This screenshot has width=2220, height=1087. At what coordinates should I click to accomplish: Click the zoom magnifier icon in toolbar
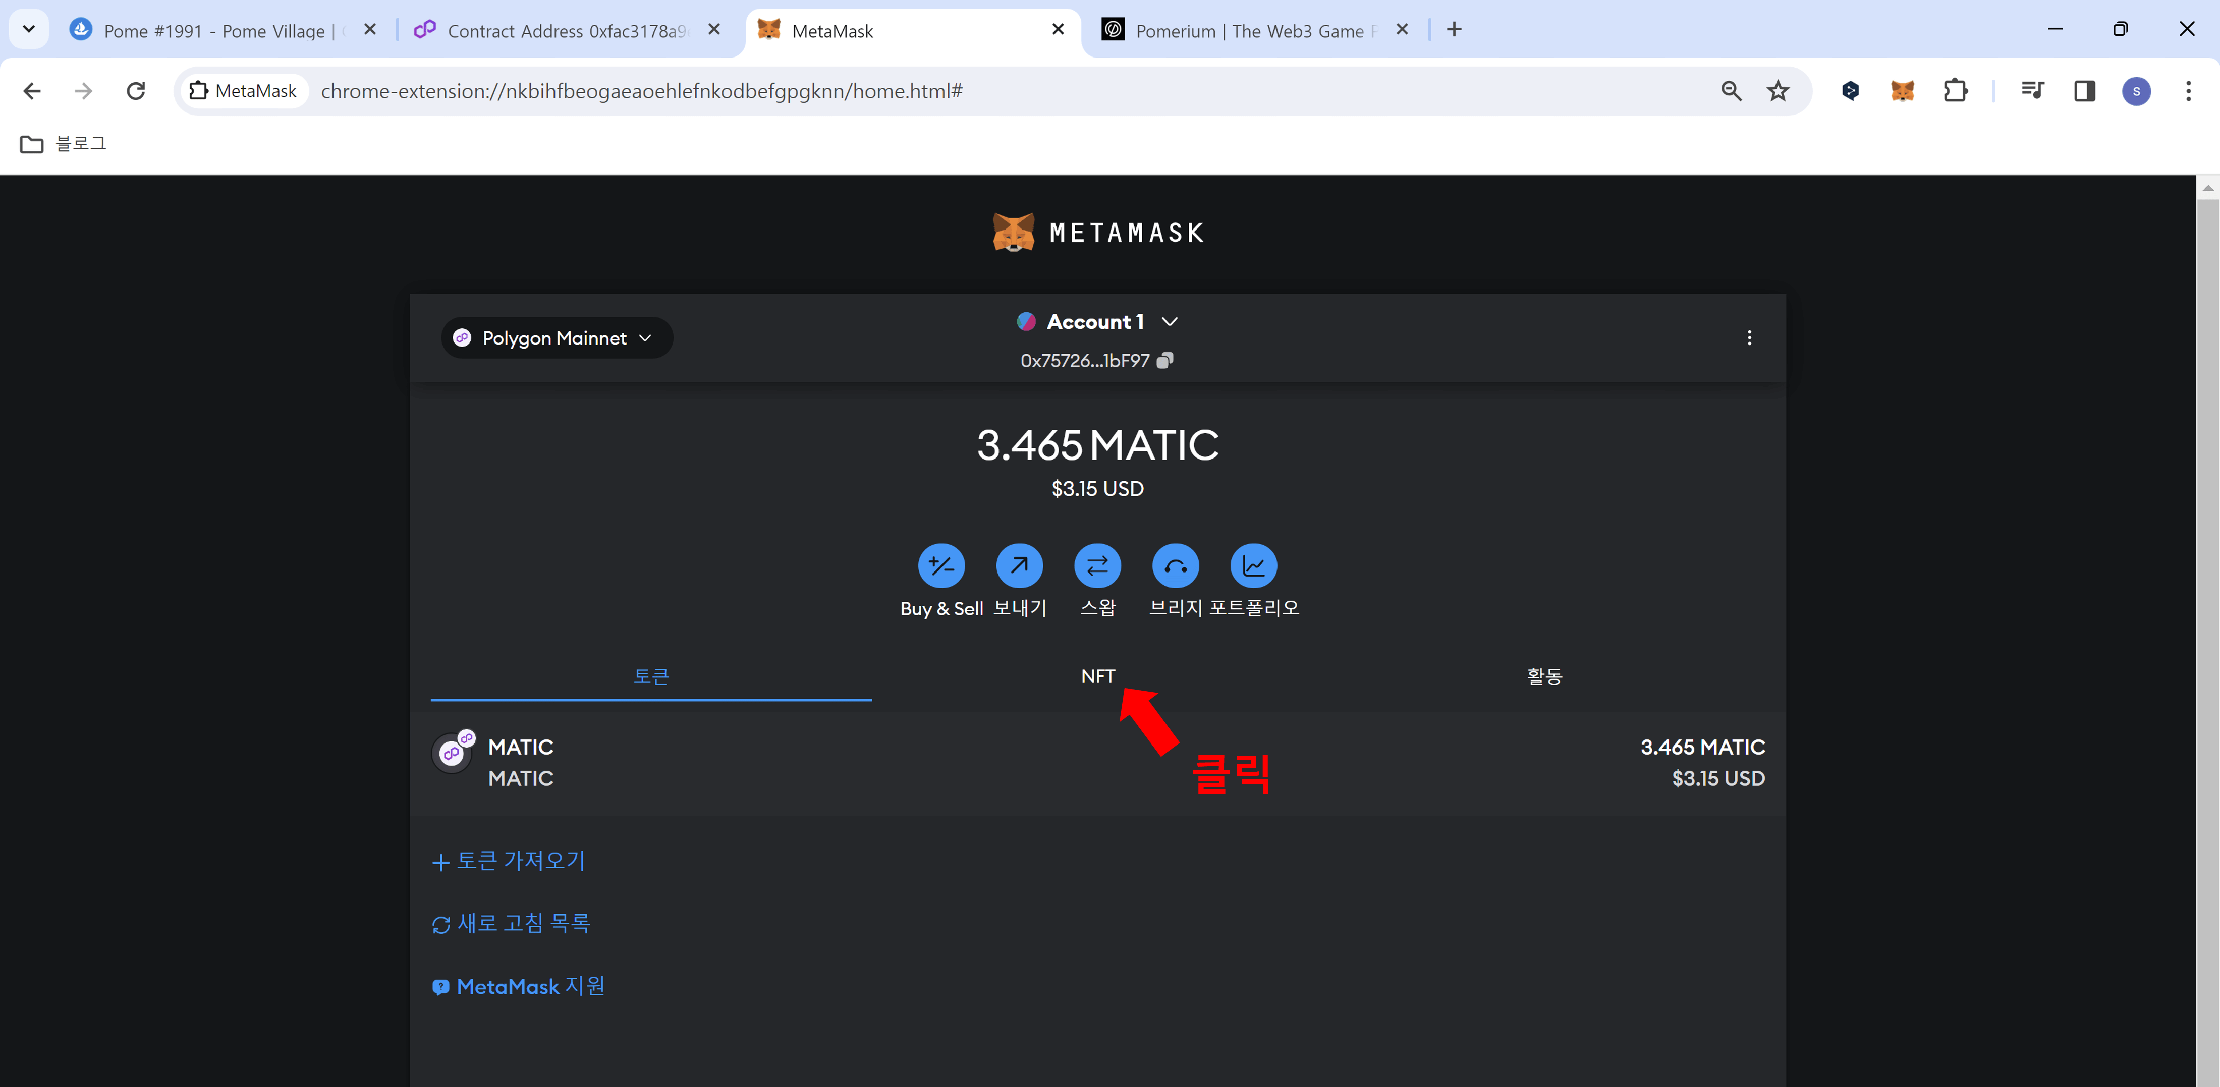pos(1731,90)
